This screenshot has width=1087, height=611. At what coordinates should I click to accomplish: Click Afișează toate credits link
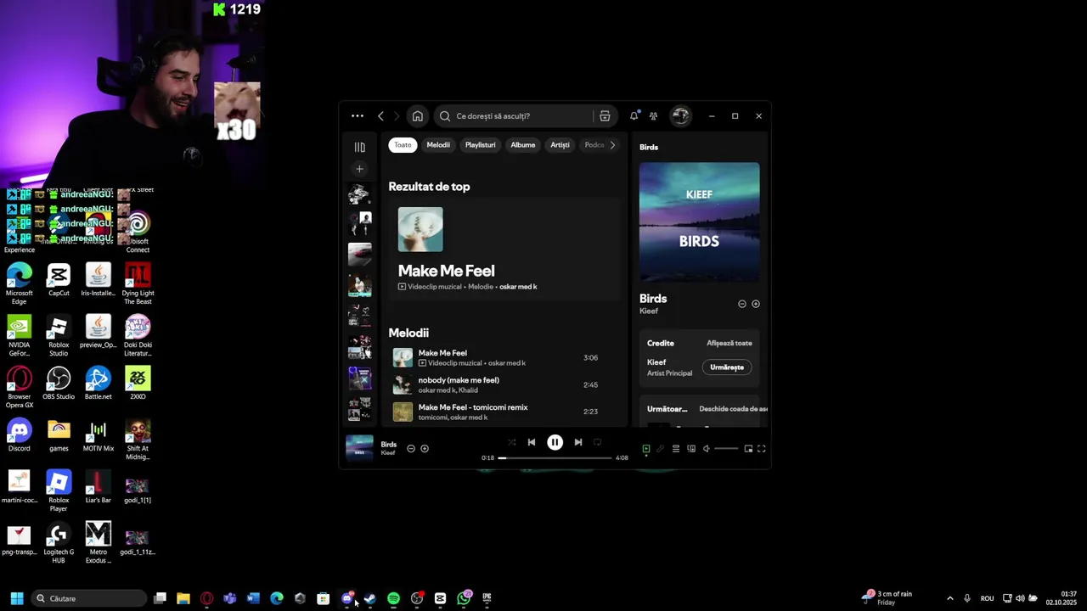[x=729, y=344]
